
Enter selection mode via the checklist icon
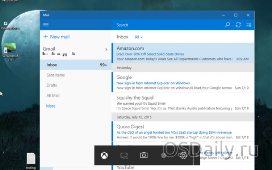point(249,25)
